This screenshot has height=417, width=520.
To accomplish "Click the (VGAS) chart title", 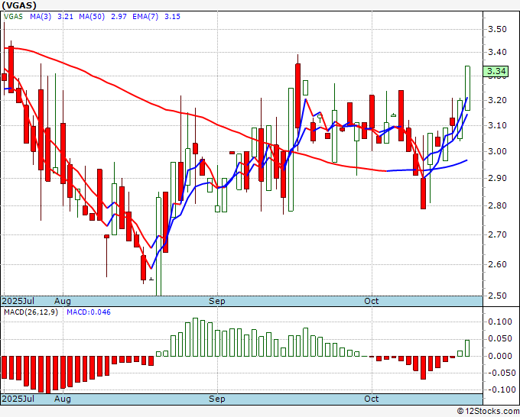I will point(19,5).
